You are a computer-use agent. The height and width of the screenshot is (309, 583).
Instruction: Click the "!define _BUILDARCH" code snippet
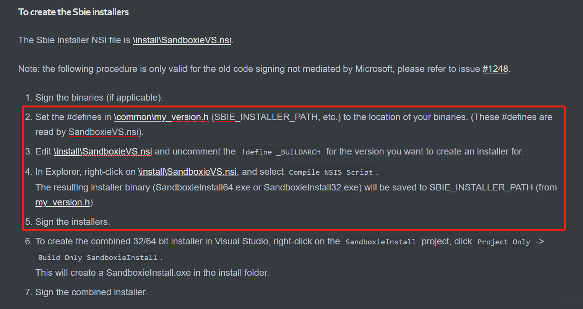(281, 152)
